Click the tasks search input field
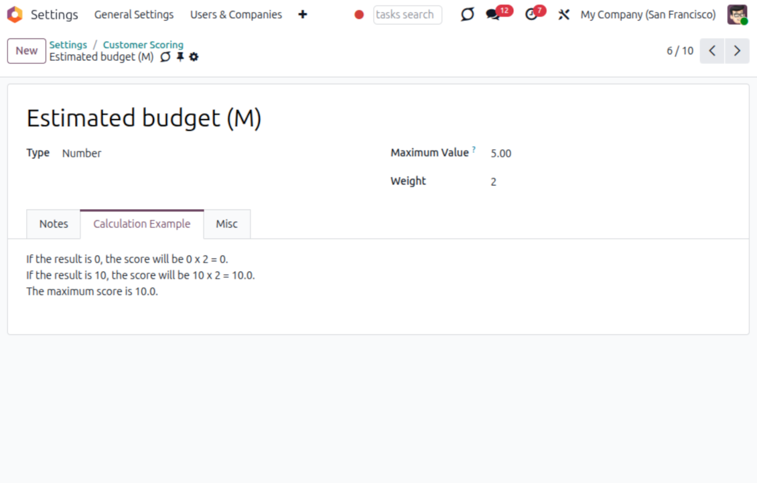This screenshot has width=757, height=483. click(407, 15)
